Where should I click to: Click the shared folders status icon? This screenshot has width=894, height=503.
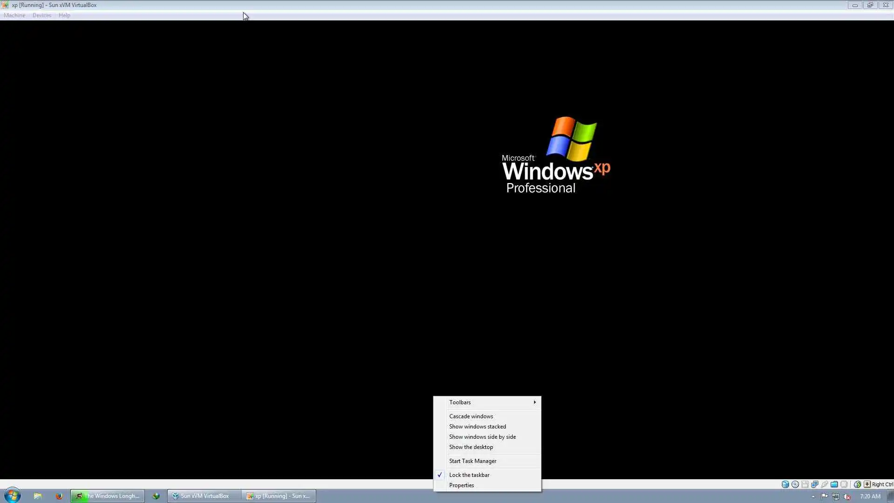[834, 484]
